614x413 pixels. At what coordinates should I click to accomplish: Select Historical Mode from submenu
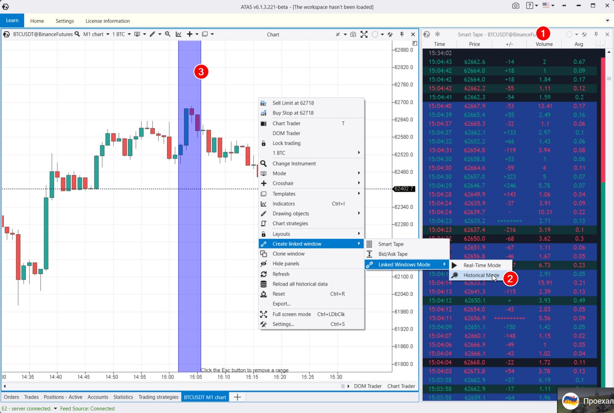(x=481, y=275)
